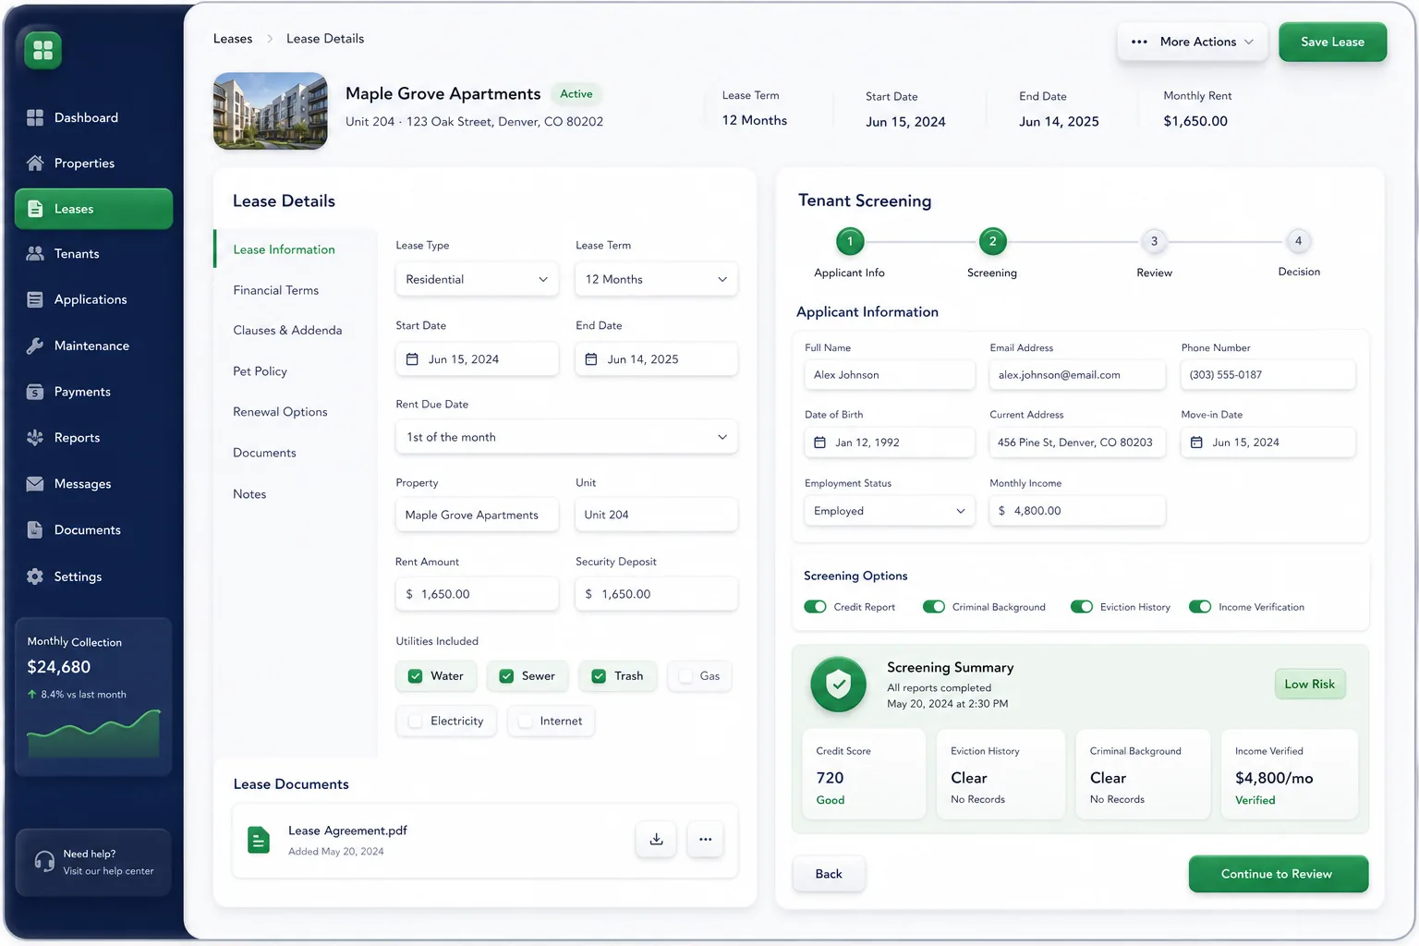Open the Lease Type dropdown
Image resolution: width=1419 pixels, height=946 pixels.
(477, 279)
